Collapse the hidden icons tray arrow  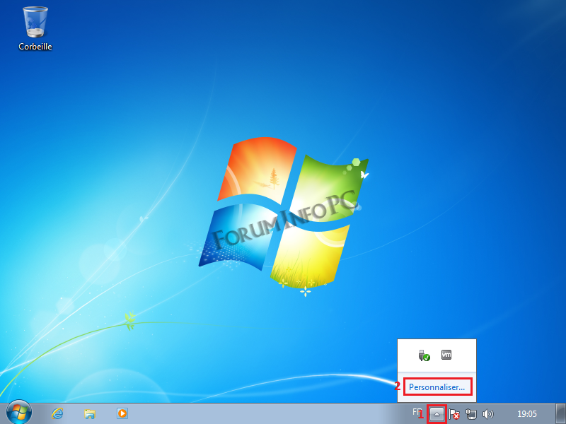tap(437, 414)
